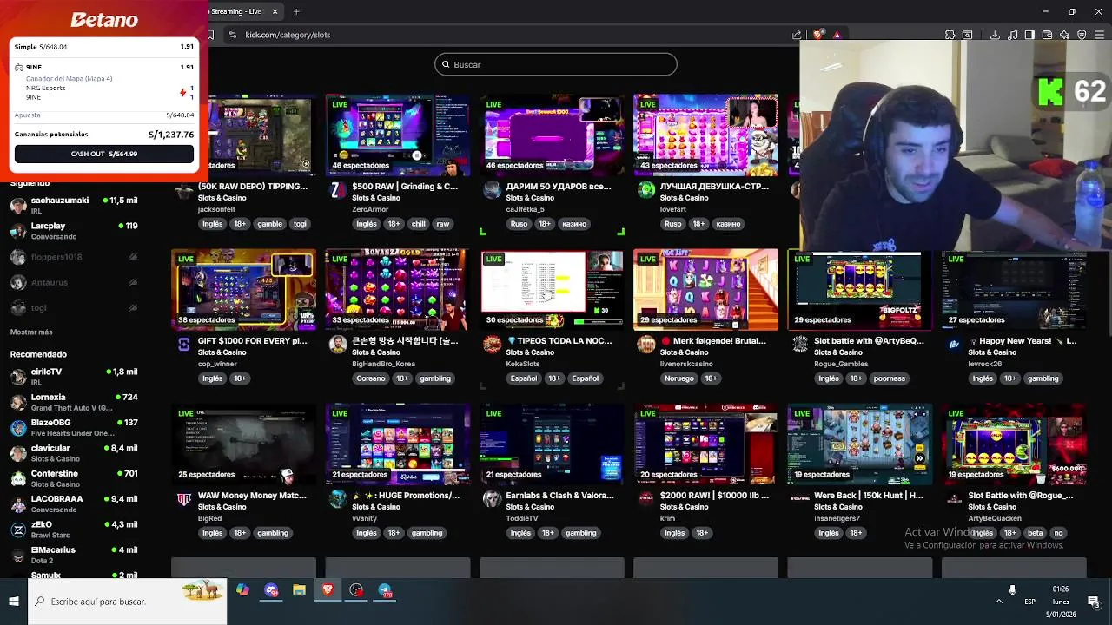1112x625 pixels.
Task: Click the togi tag under jacksonfelt stream
Action: (x=300, y=224)
